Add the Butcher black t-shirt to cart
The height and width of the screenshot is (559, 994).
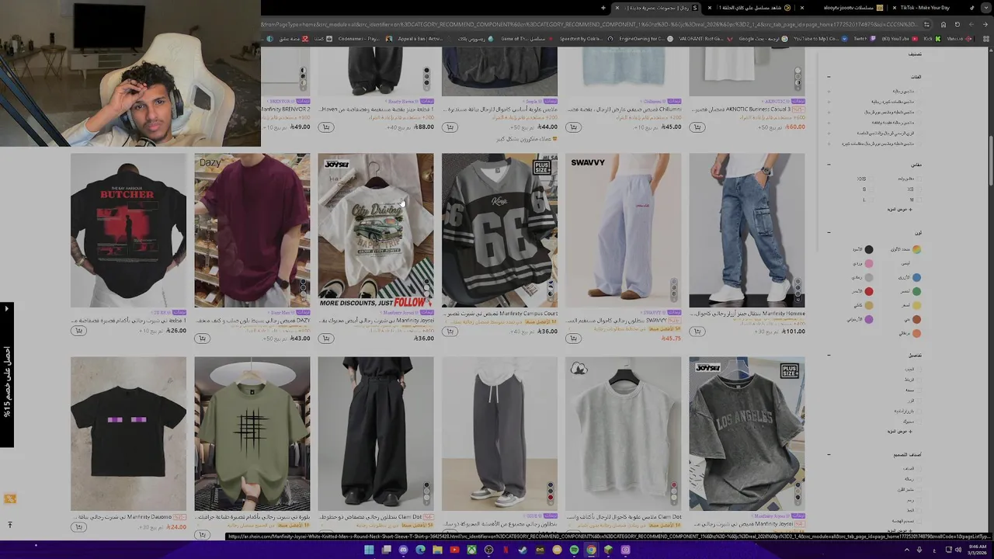click(78, 332)
